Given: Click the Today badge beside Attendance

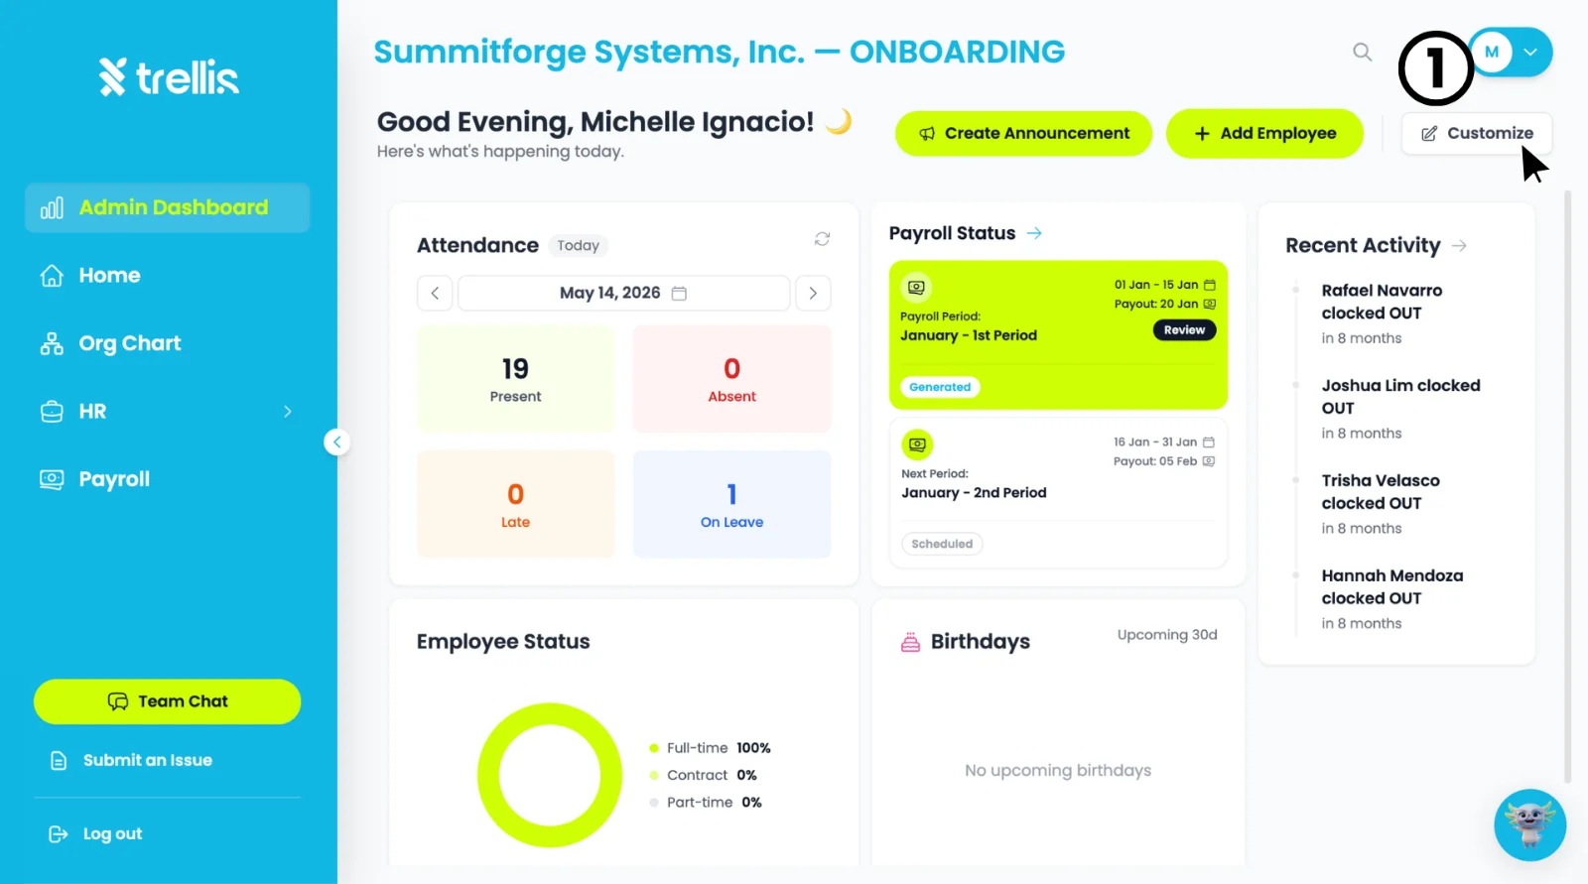Looking at the screenshot, I should tap(578, 245).
